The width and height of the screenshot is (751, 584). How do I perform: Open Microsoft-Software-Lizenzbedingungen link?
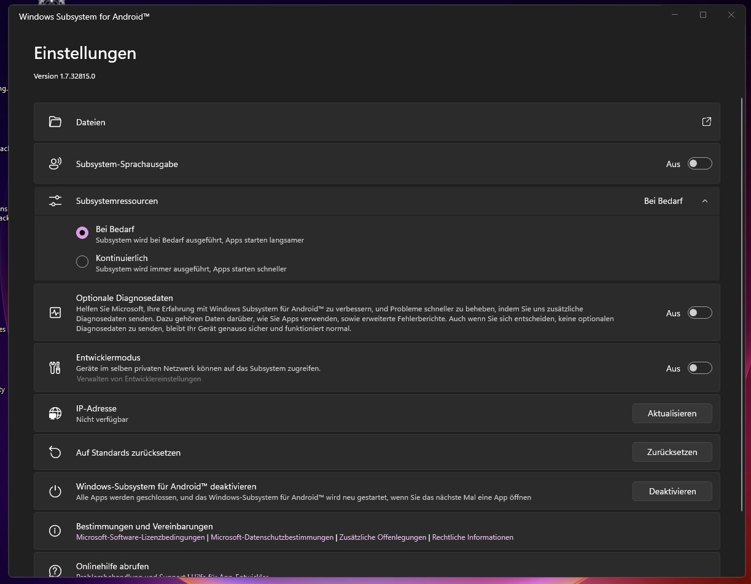(x=141, y=537)
